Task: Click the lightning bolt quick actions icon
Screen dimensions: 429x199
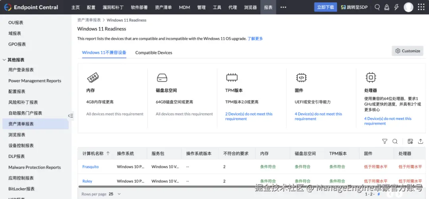Action: (396, 7)
